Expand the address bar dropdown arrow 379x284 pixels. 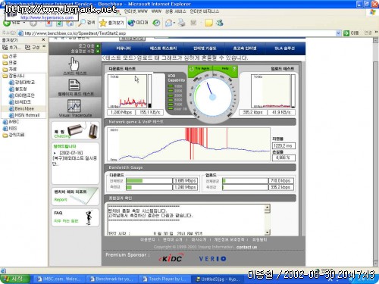click(338, 33)
